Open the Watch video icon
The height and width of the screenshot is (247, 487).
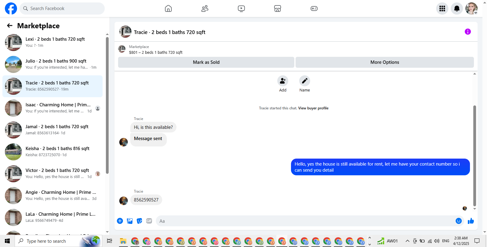(x=241, y=9)
